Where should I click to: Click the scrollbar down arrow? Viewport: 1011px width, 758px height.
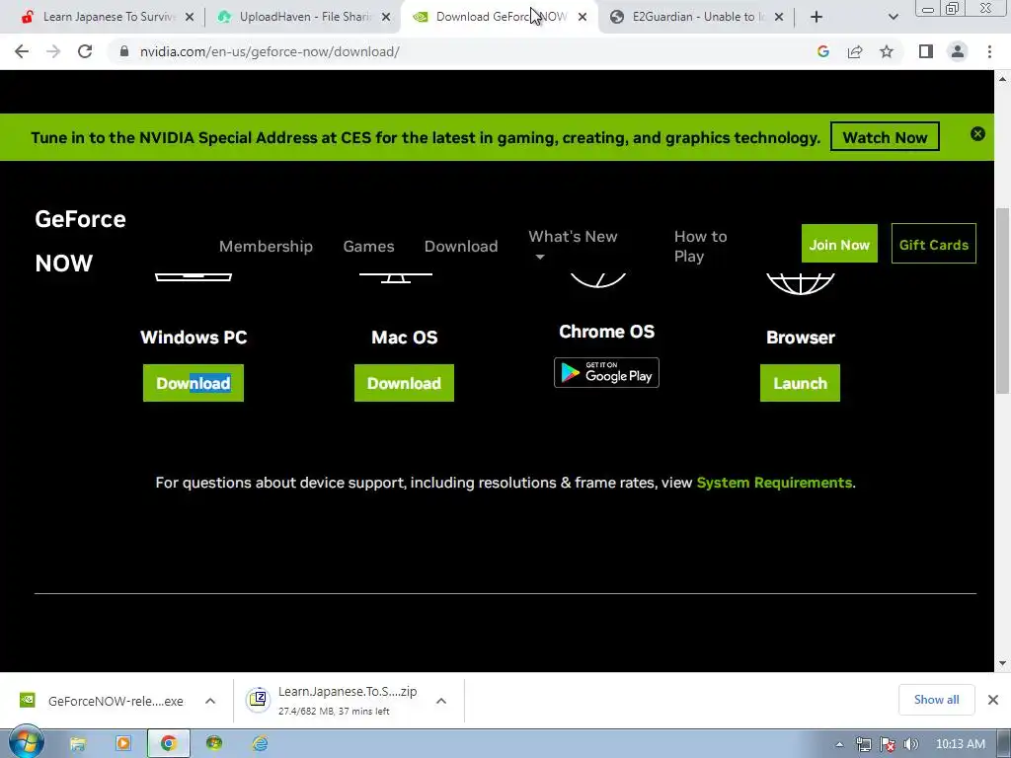[1002, 663]
